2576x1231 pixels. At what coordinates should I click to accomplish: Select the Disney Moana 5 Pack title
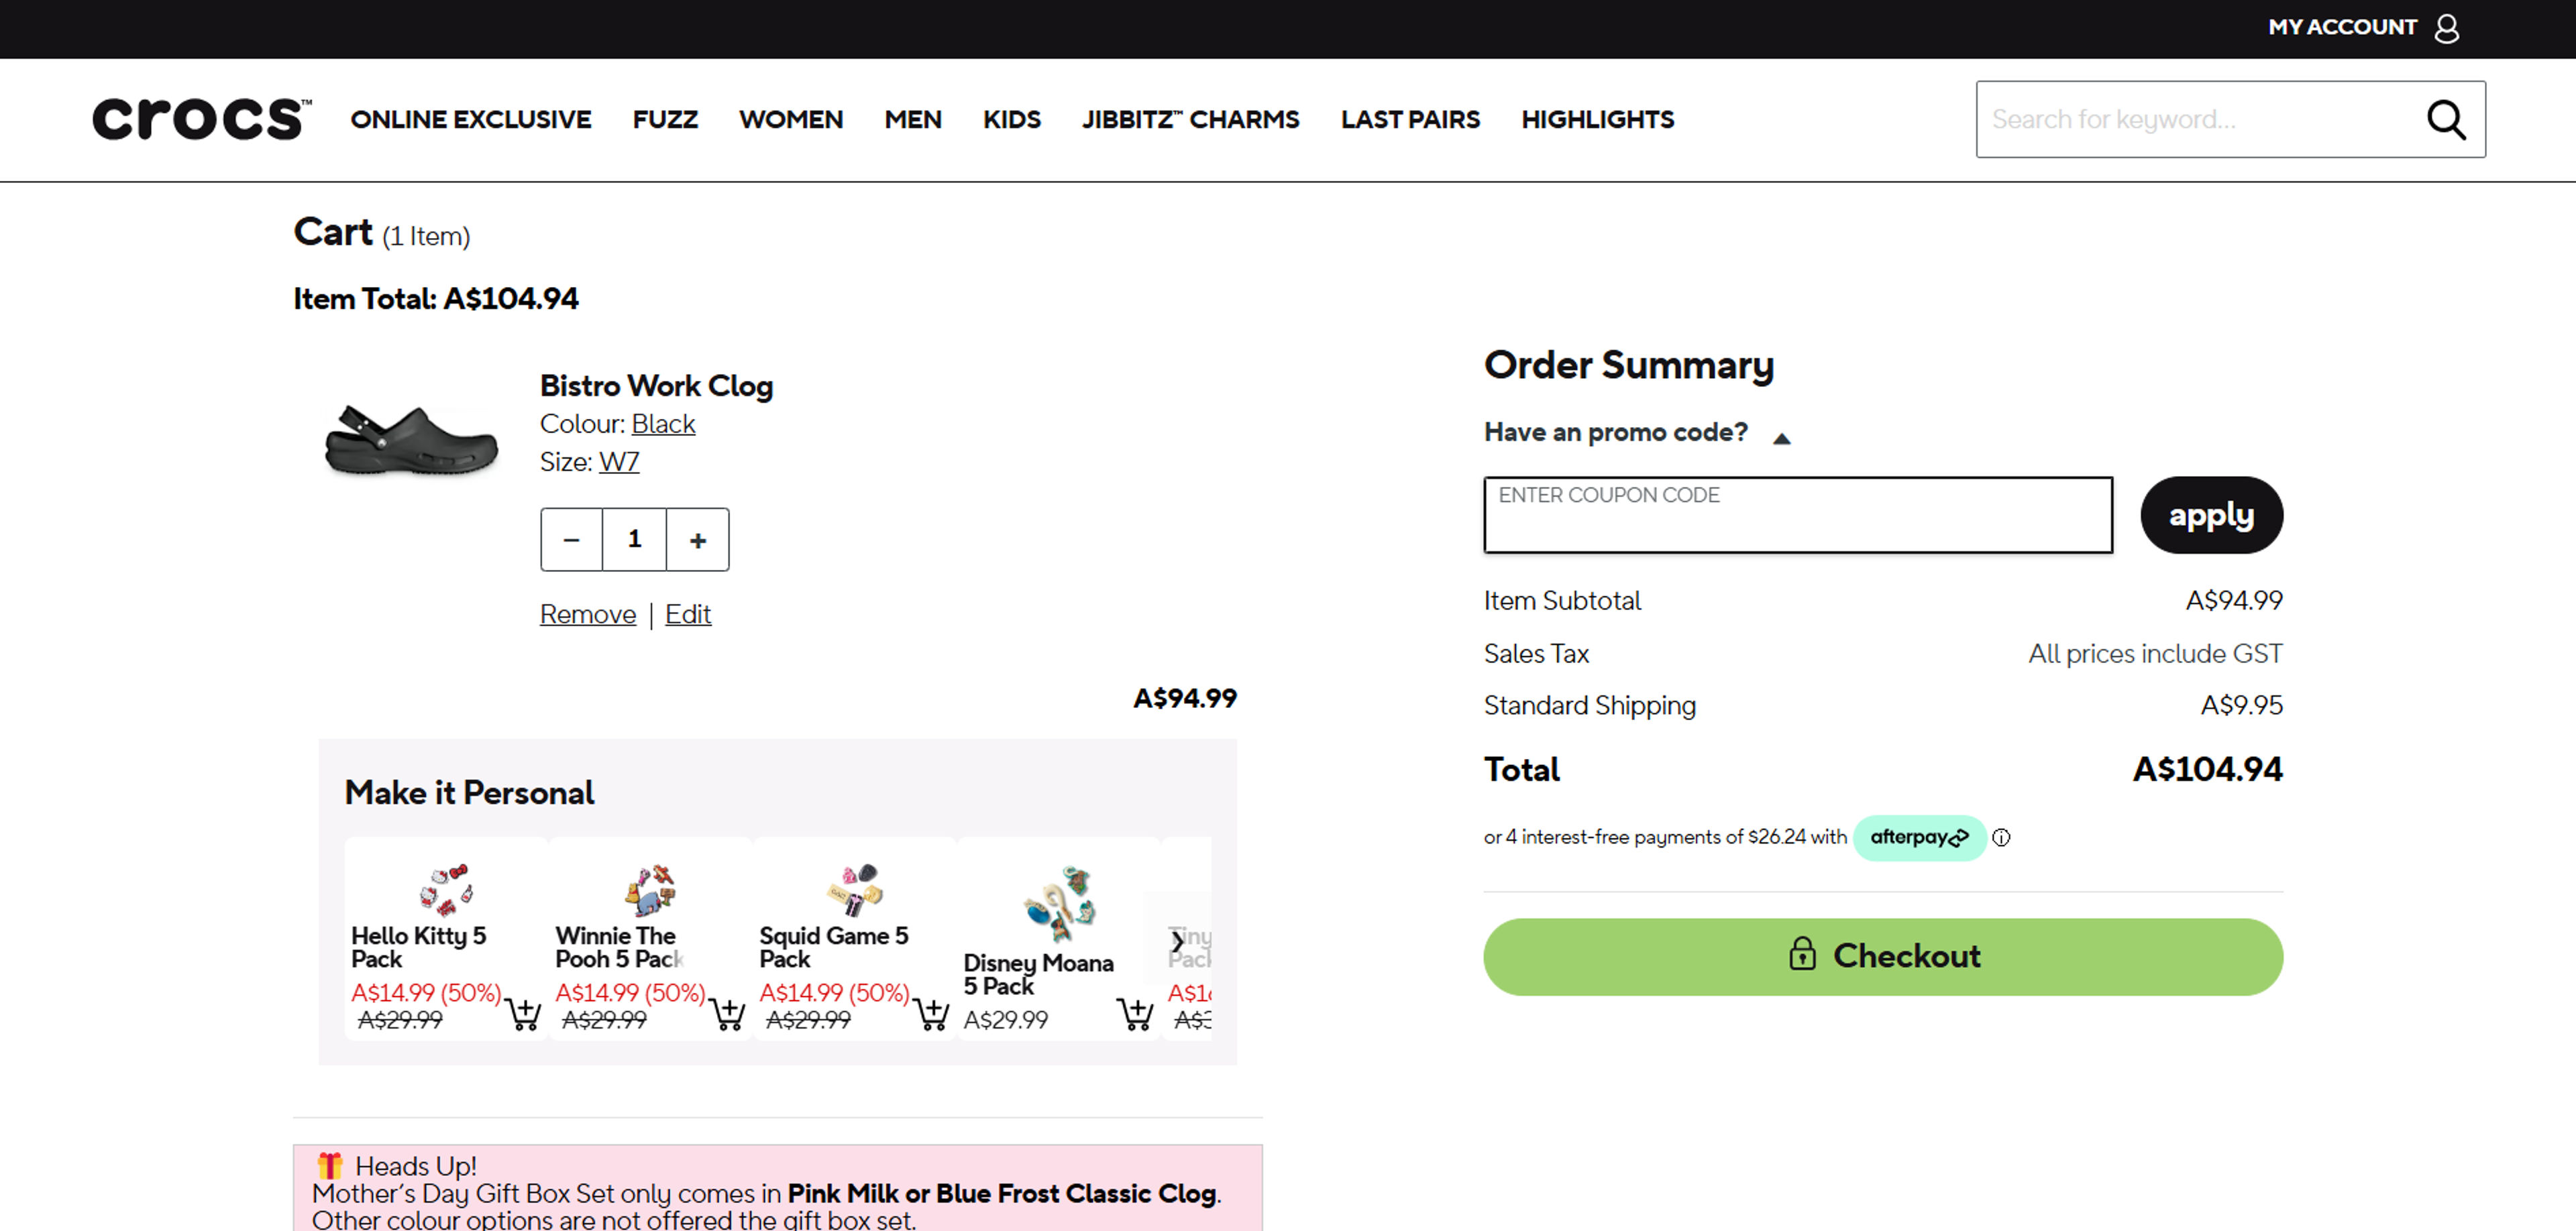click(1038, 974)
